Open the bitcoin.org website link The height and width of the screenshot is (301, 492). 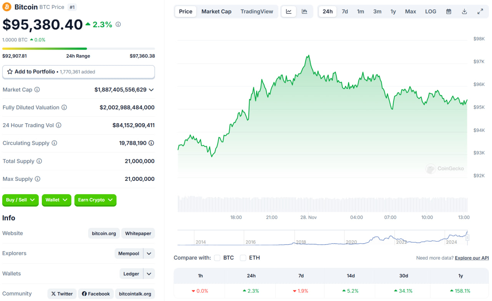click(104, 233)
